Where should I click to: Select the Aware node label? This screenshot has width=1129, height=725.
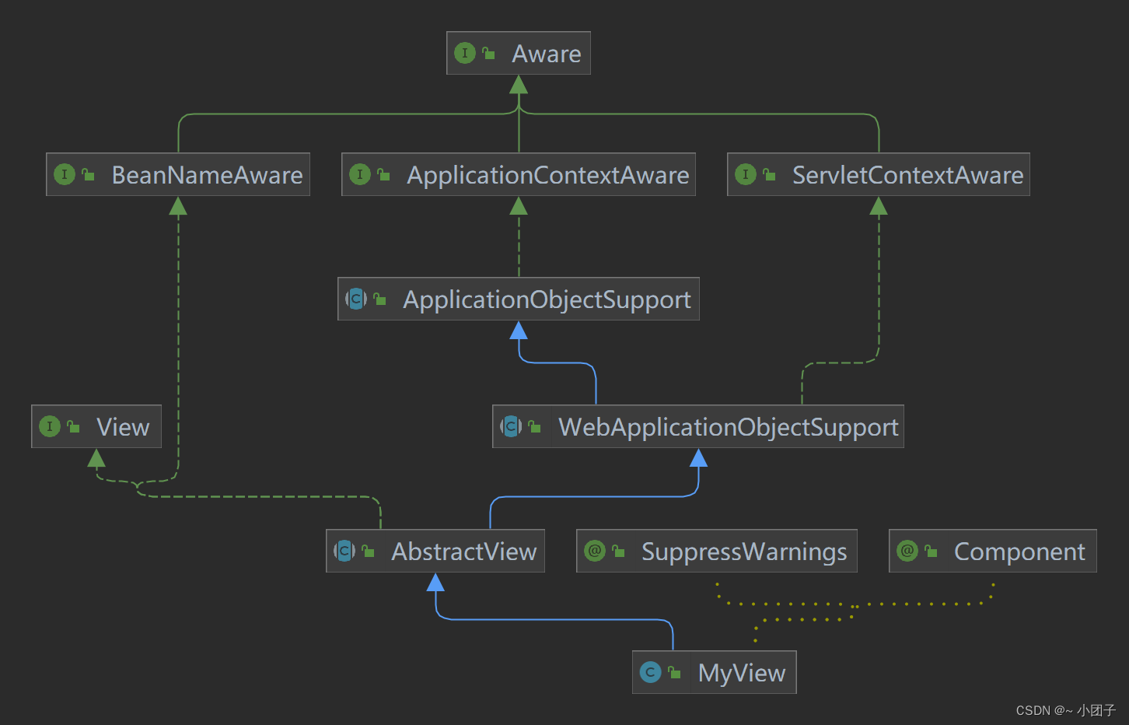(x=546, y=54)
